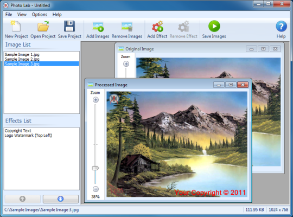
Task: Select Copyright Text effect
Action: pos(18,131)
